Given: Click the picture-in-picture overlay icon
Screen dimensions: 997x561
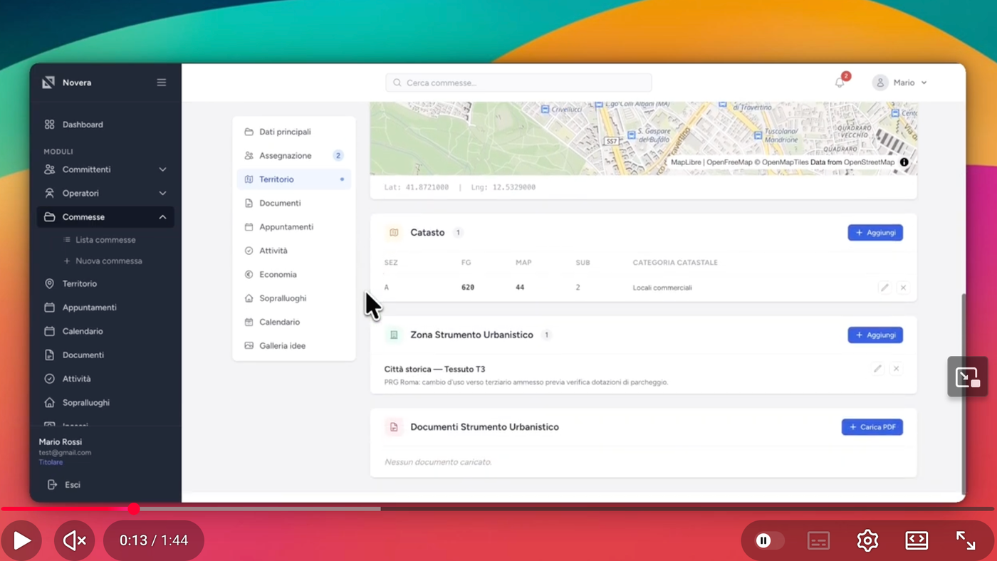Looking at the screenshot, I should click(x=968, y=377).
